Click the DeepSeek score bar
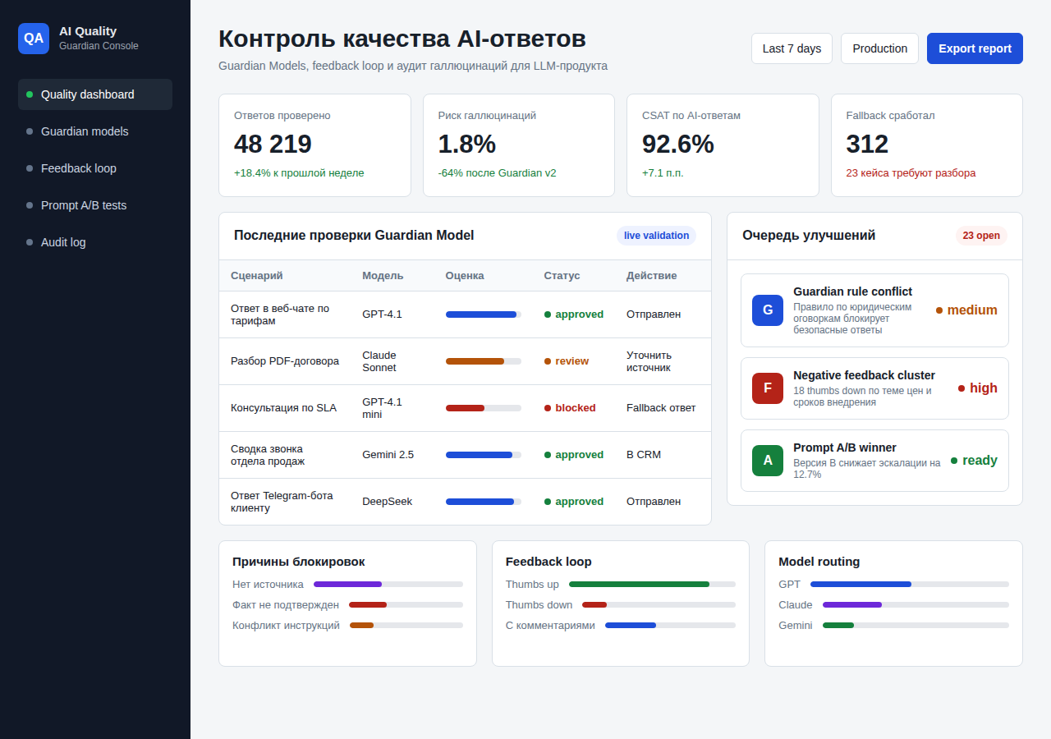The height and width of the screenshot is (739, 1051). coord(484,502)
